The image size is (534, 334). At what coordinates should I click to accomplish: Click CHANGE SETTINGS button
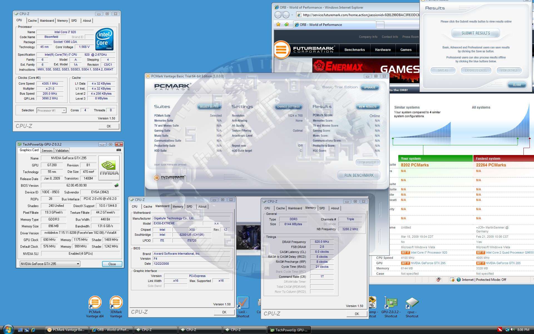coord(288,107)
